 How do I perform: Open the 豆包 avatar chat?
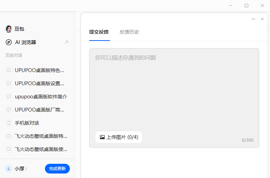[x=9, y=29]
